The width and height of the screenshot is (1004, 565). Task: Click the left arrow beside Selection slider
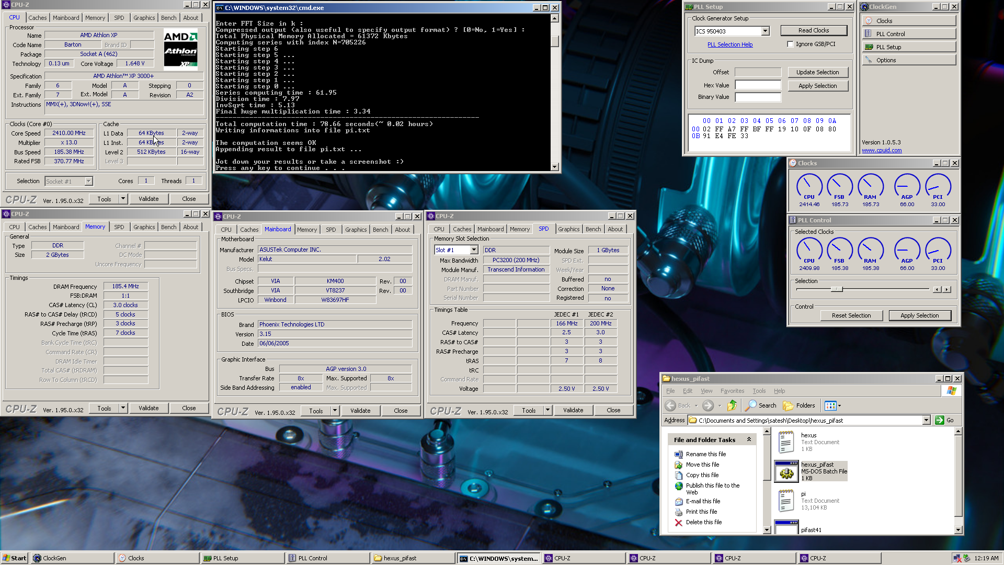(937, 289)
